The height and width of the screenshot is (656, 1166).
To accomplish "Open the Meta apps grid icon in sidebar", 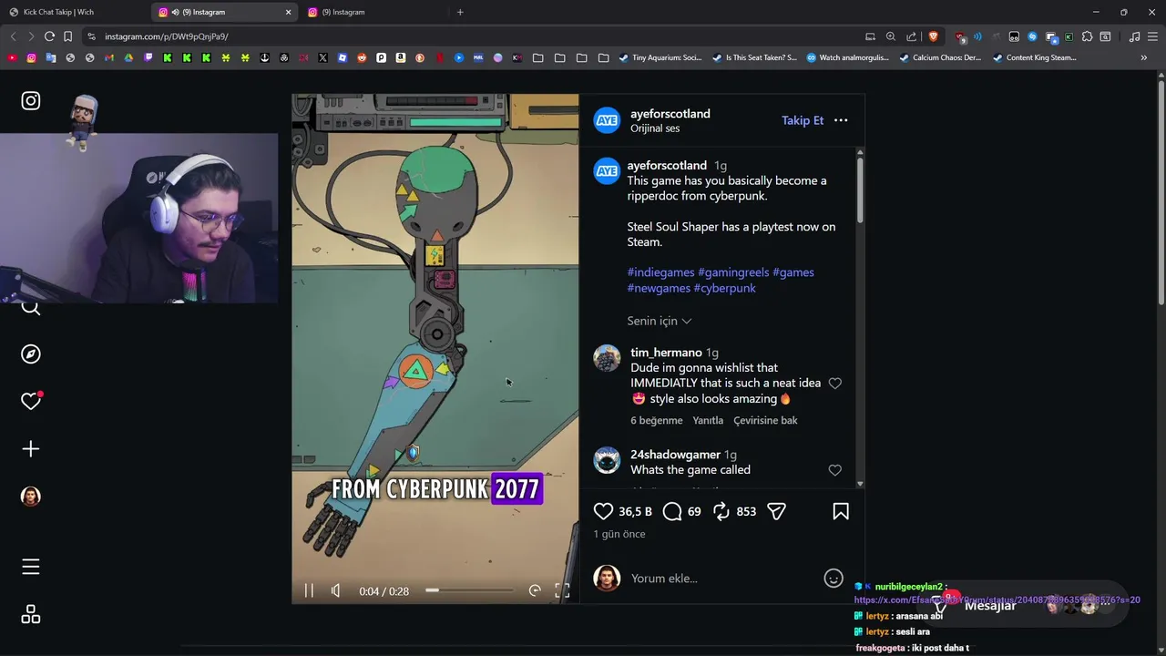I will [31, 615].
